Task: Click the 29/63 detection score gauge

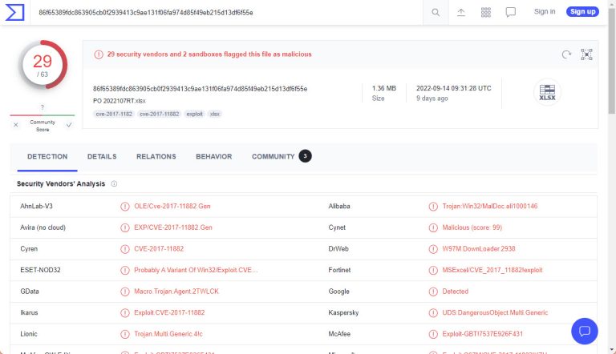Action: (x=43, y=65)
